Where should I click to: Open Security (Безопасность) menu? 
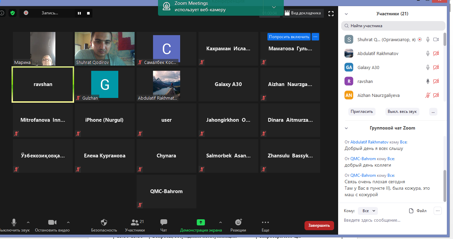pyautogui.click(x=104, y=225)
